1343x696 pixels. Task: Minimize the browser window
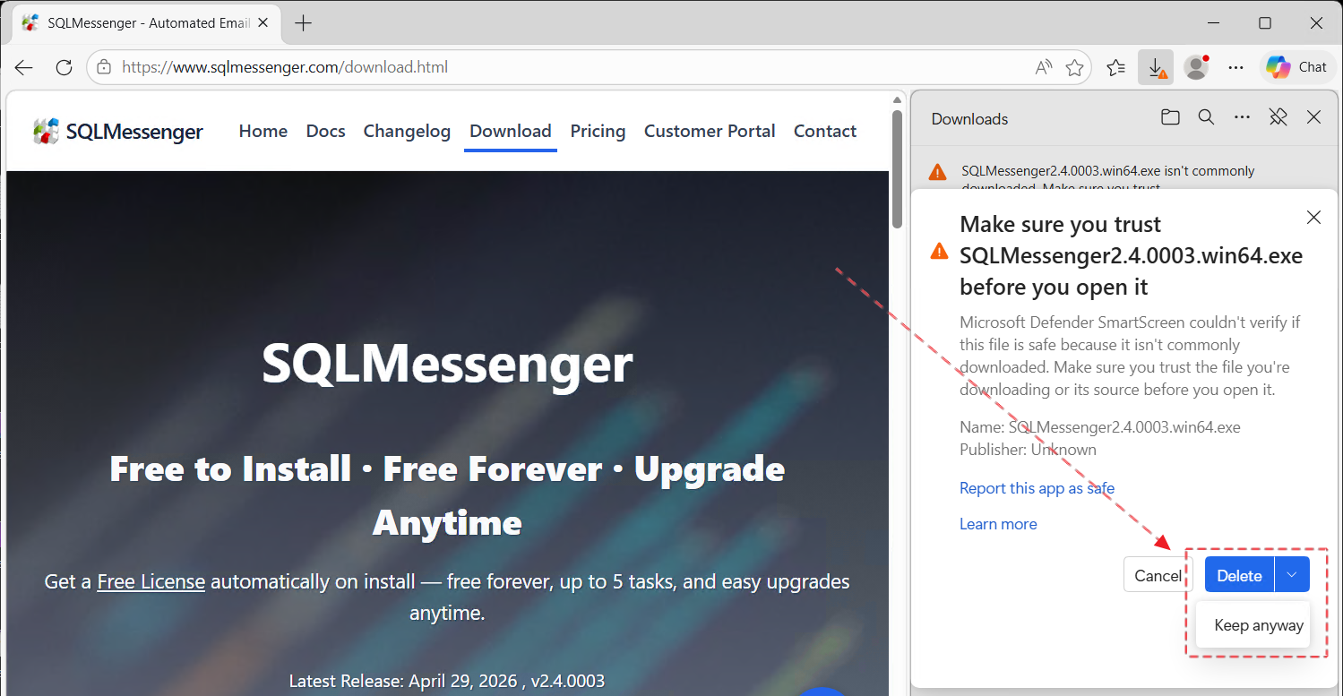tap(1213, 22)
